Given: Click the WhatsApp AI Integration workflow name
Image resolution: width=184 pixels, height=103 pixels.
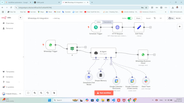Looking at the screenshot, I should click(38, 18).
